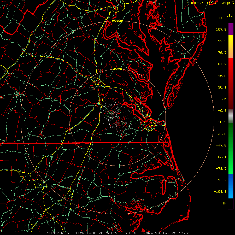Click the -109.8 legend value
This screenshot has width=235, height=235.
click(x=220, y=192)
